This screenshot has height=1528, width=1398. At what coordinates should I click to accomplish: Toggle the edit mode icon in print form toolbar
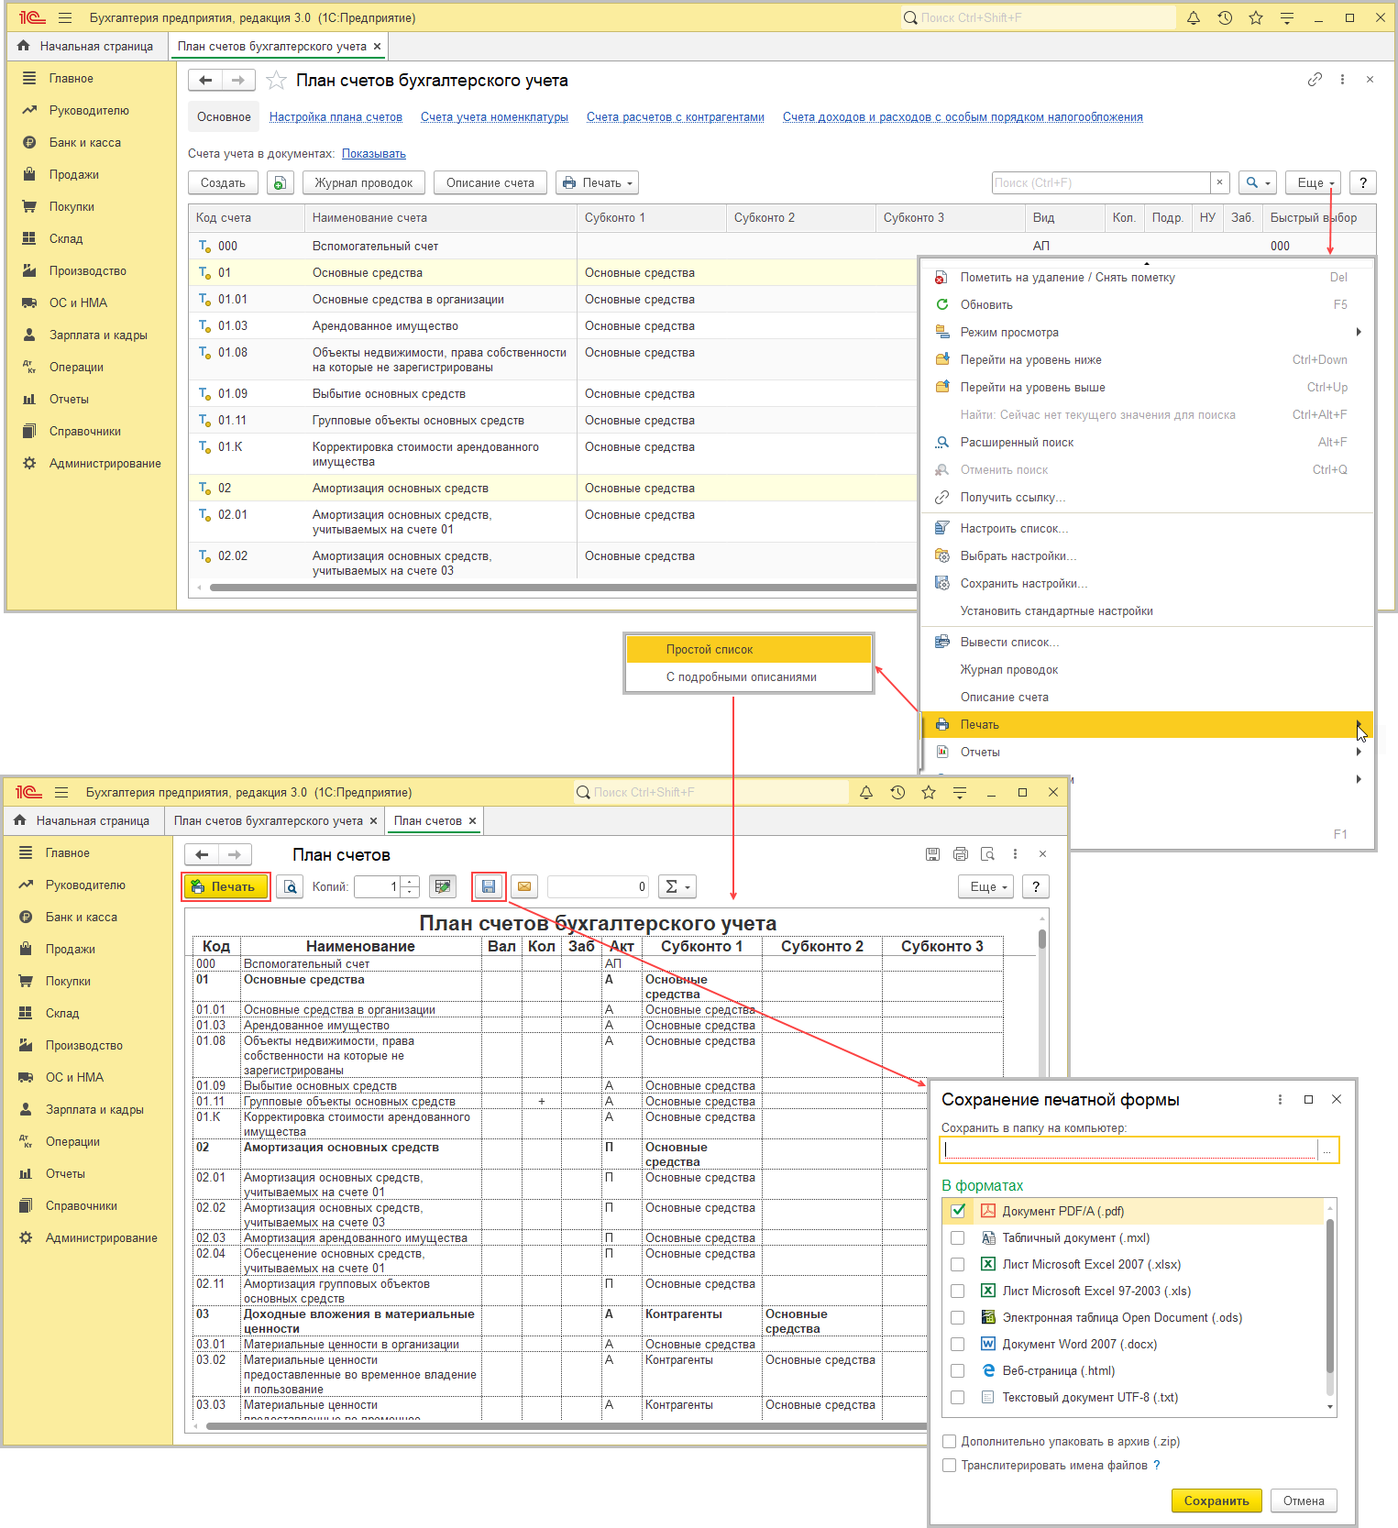443,886
